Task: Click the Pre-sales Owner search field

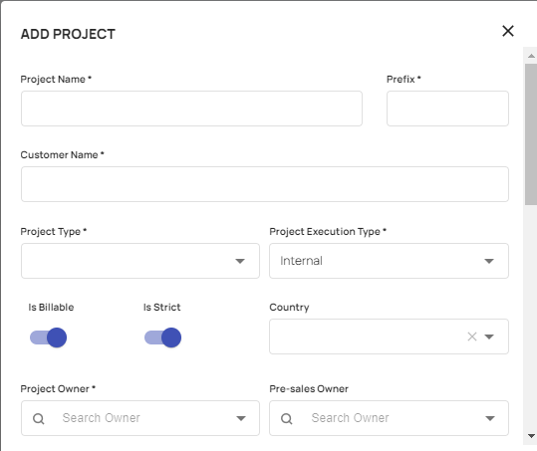Action: point(389,418)
